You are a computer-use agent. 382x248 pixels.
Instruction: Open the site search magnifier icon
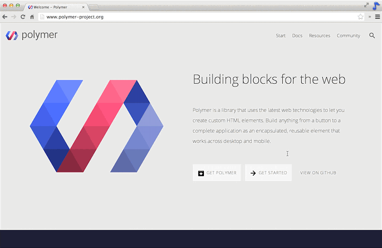click(x=372, y=36)
